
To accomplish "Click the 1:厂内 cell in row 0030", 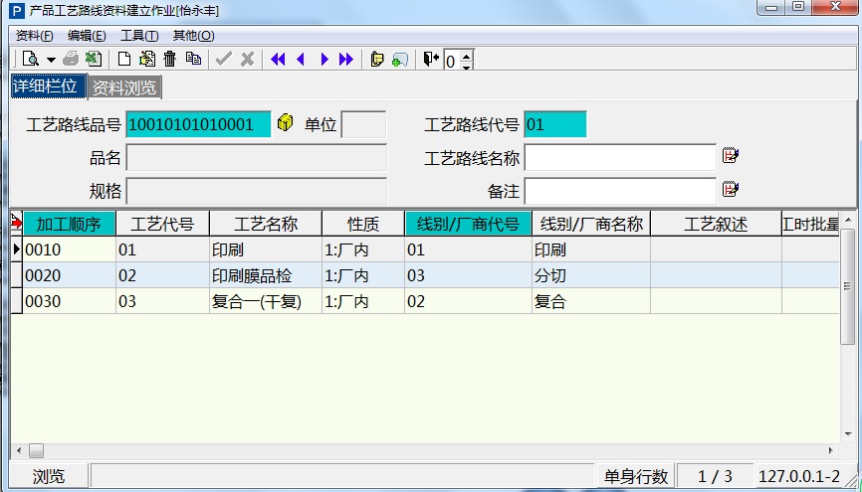I will click(363, 301).
